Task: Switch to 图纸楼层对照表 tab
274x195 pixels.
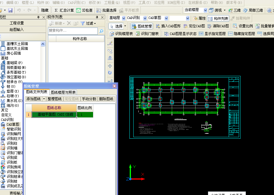Action: pyautogui.click(x=63, y=92)
